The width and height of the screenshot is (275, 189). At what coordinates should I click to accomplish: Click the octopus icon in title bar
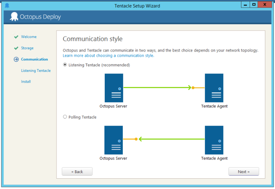click(7, 6)
